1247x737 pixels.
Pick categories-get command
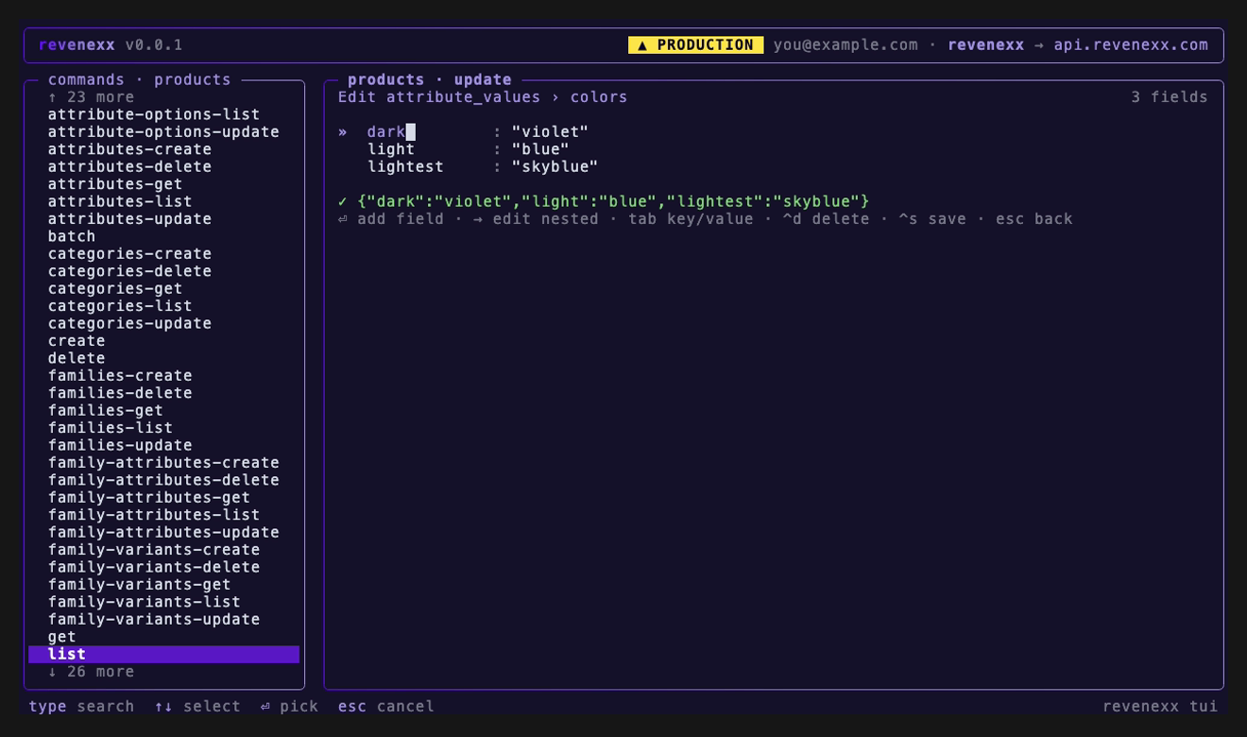coord(115,288)
